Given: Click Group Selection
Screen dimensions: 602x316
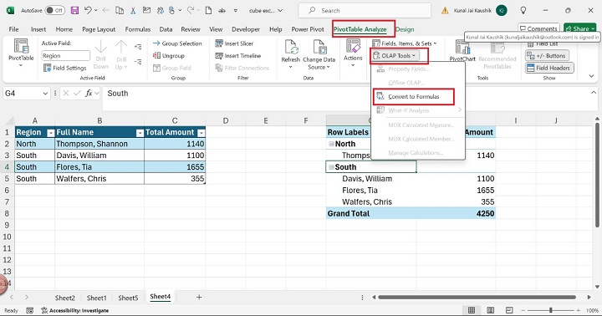Looking at the screenshot, I should tap(177, 43).
